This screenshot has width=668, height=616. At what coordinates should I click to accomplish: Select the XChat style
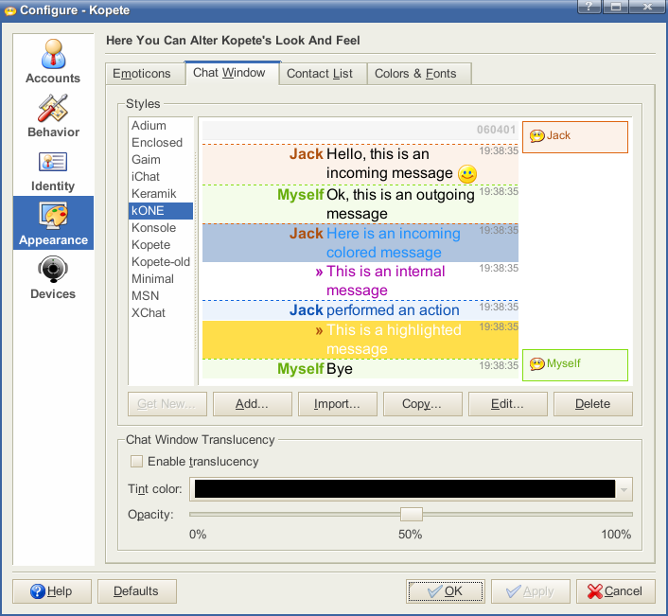click(x=161, y=313)
